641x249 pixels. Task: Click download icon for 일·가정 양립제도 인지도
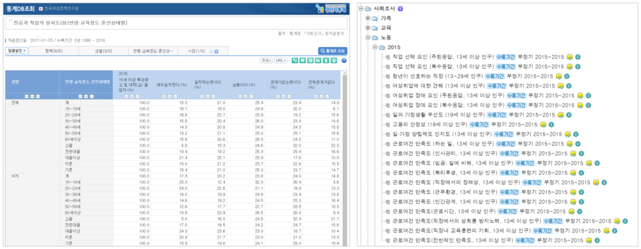pyautogui.click(x=567, y=134)
